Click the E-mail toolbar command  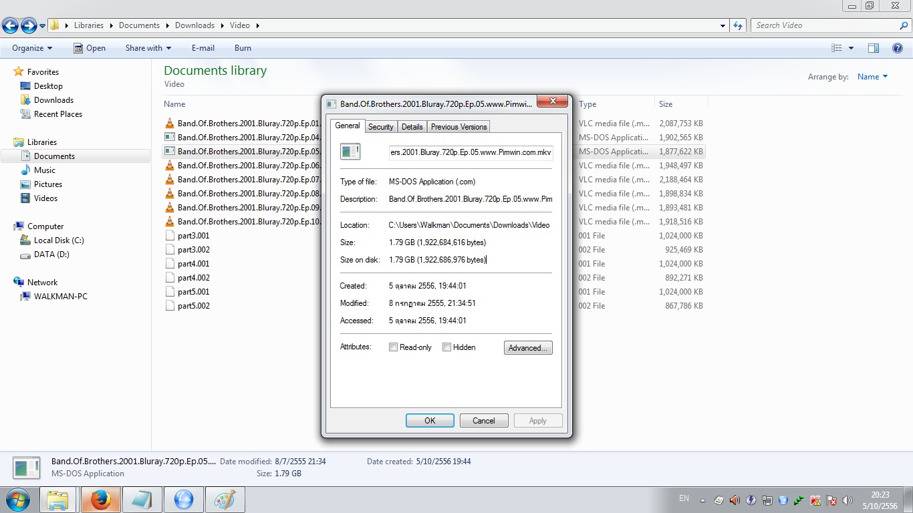[203, 48]
